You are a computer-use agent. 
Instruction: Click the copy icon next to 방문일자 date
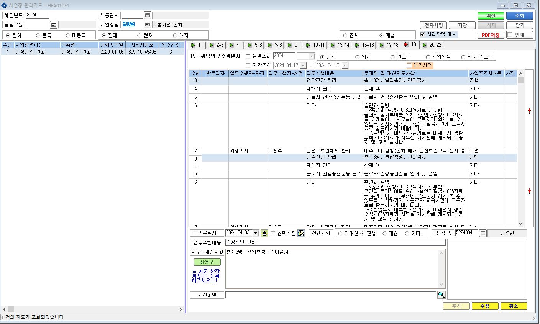tap(264, 233)
